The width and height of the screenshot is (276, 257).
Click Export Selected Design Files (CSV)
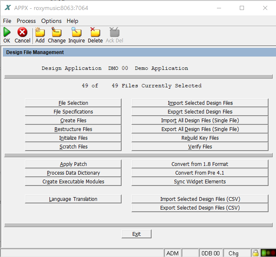(200, 208)
